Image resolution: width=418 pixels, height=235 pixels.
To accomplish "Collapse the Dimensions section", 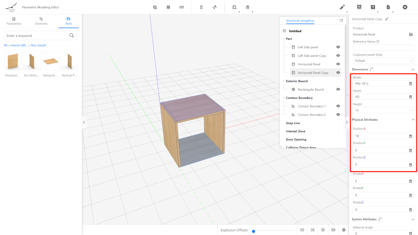I will [x=413, y=69].
